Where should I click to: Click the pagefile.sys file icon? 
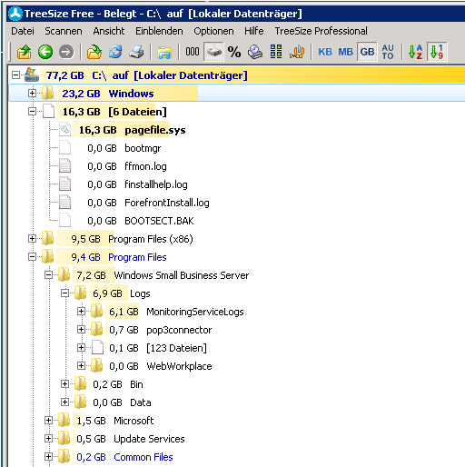64,130
